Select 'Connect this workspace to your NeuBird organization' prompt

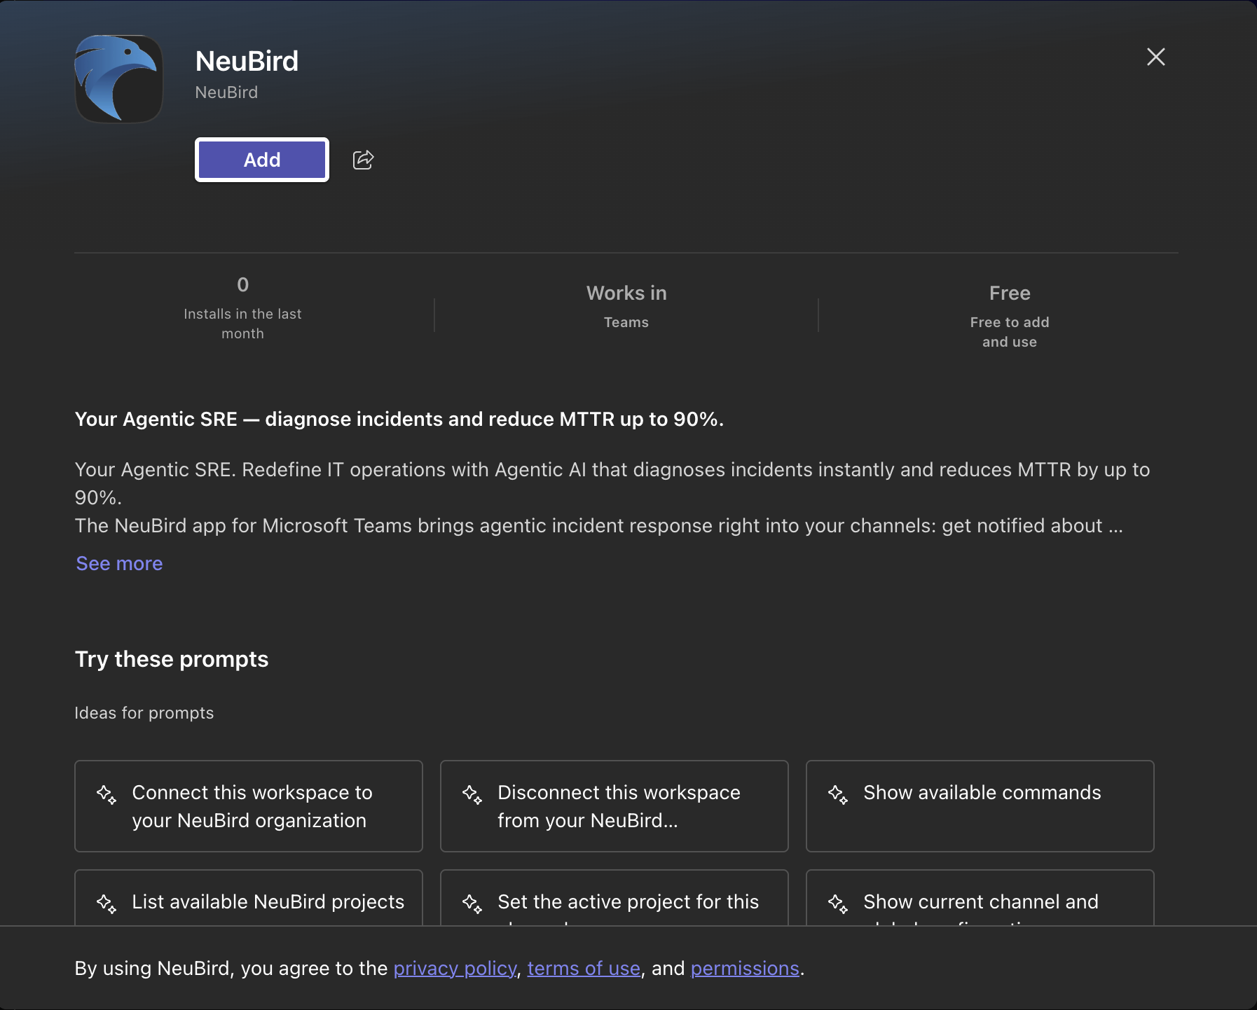point(249,806)
